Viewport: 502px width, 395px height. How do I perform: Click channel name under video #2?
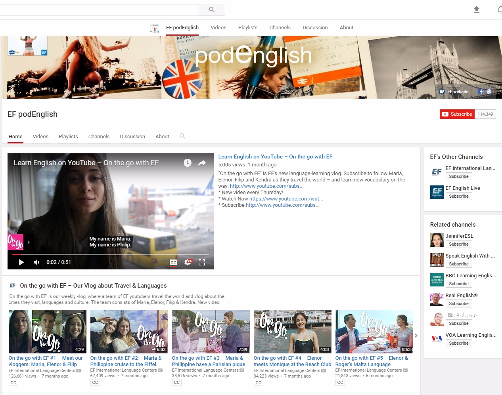pyautogui.click(x=124, y=370)
